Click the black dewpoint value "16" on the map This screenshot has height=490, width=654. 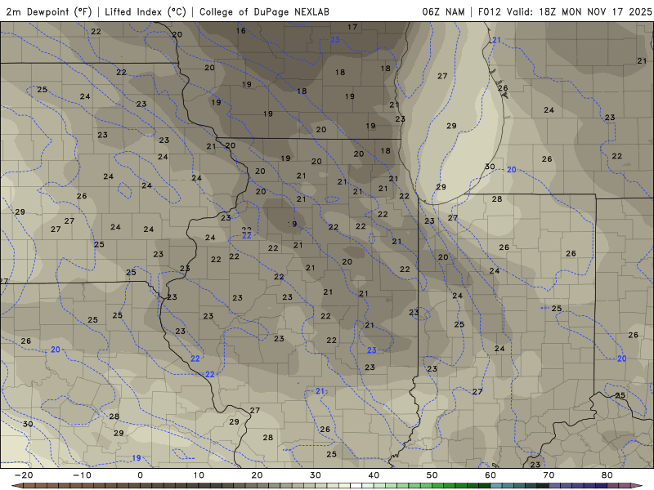pyautogui.click(x=240, y=30)
